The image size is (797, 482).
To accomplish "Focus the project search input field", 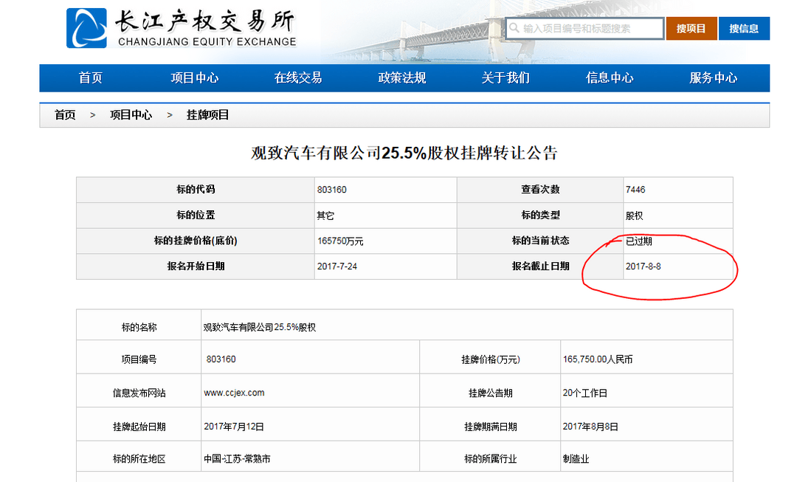I will pos(584,29).
